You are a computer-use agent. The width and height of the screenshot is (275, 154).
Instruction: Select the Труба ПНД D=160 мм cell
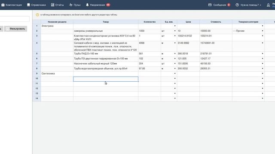pyautogui.click(x=106, y=54)
